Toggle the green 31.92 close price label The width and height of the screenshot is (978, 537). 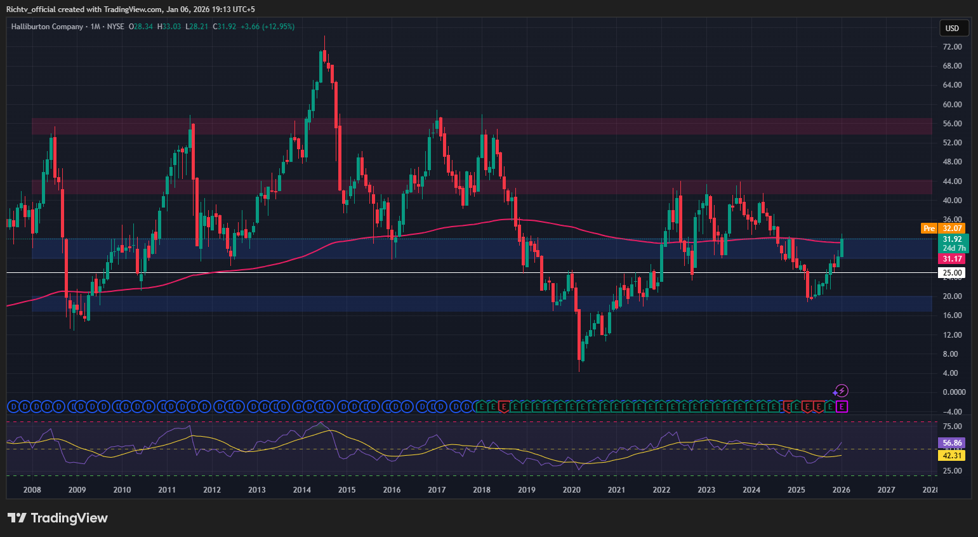tap(953, 240)
